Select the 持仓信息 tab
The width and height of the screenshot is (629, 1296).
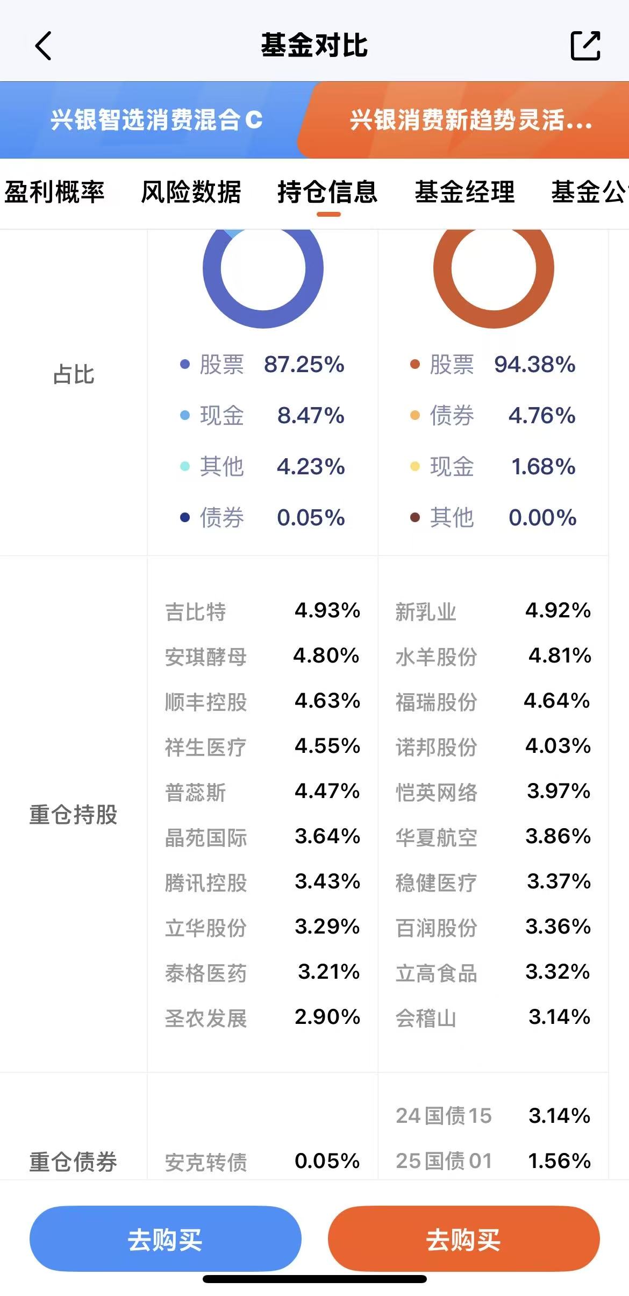pos(328,192)
